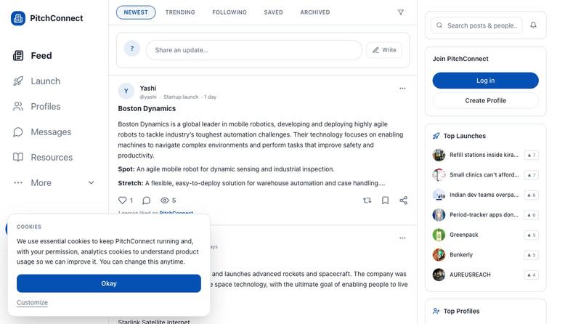Open the Customize cookies link

(x=32, y=302)
